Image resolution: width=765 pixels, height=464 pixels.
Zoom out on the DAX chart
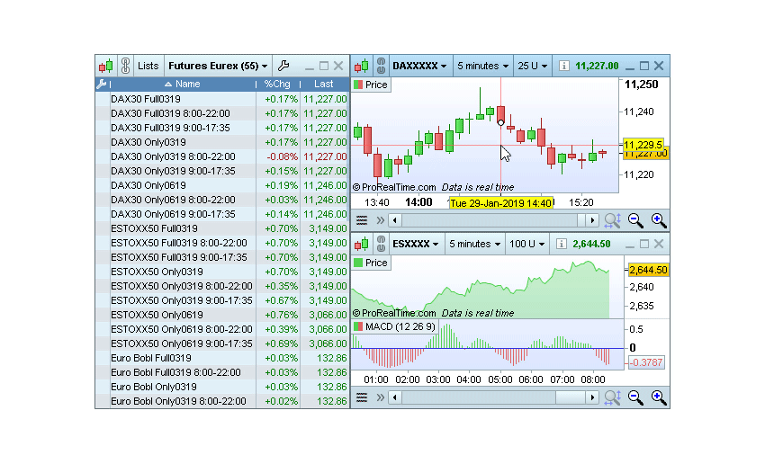click(635, 220)
